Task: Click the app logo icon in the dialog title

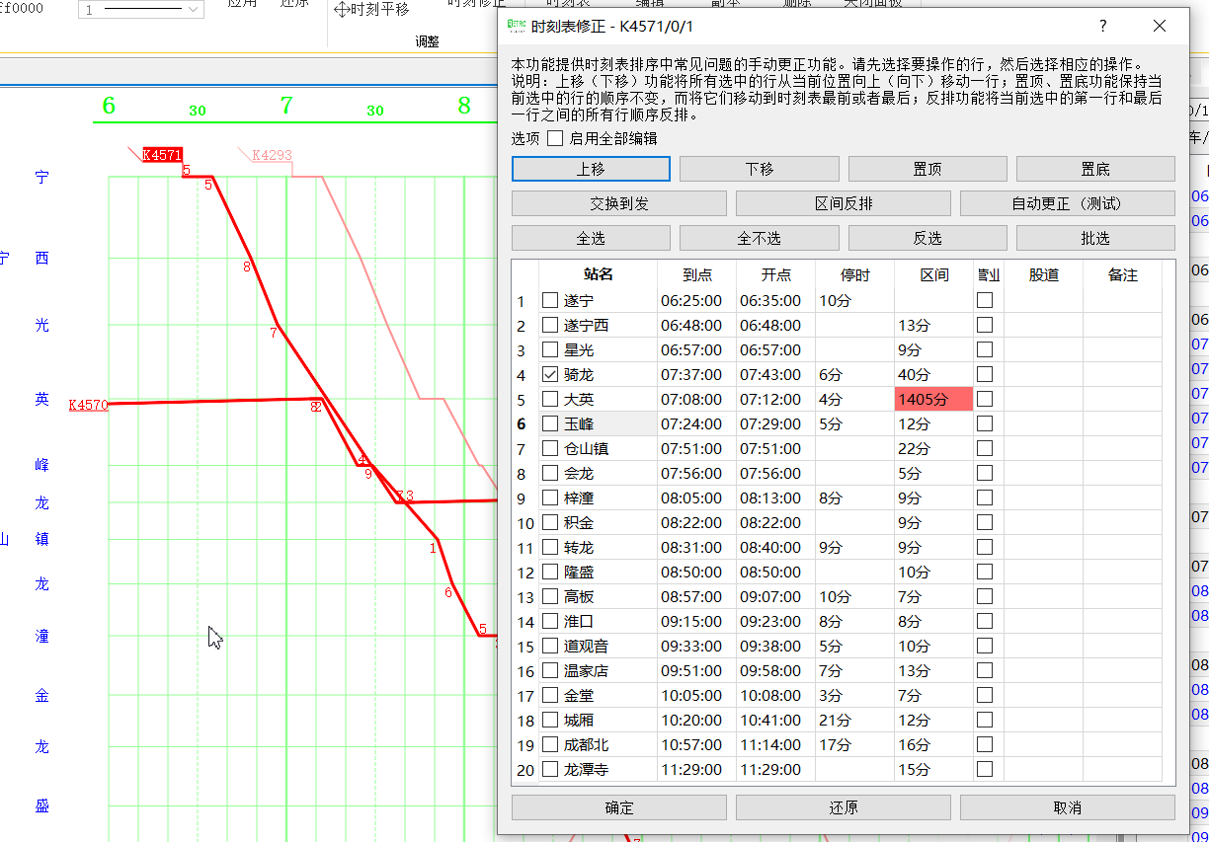Action: (516, 26)
